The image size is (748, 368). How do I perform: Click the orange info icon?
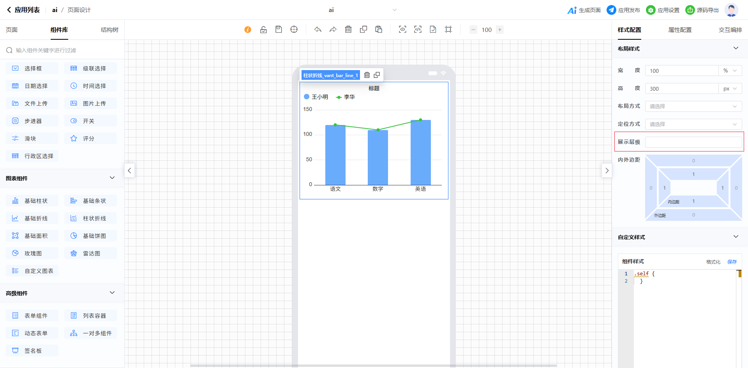[x=248, y=30]
